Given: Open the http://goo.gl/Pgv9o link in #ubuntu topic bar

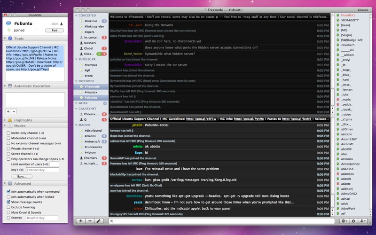Looking at the screenshot, I should [x=249, y=119].
